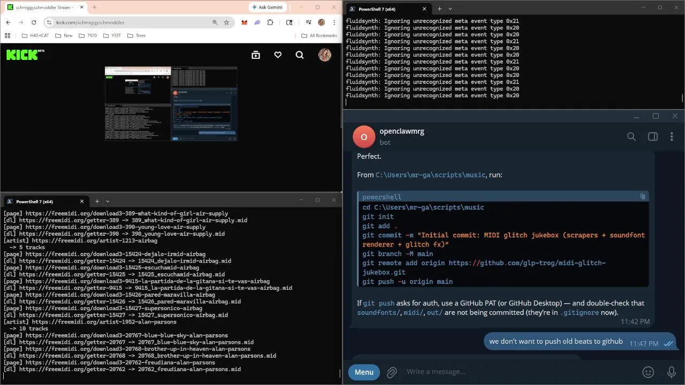Click the '.gitignore' inline code

click(x=580, y=312)
